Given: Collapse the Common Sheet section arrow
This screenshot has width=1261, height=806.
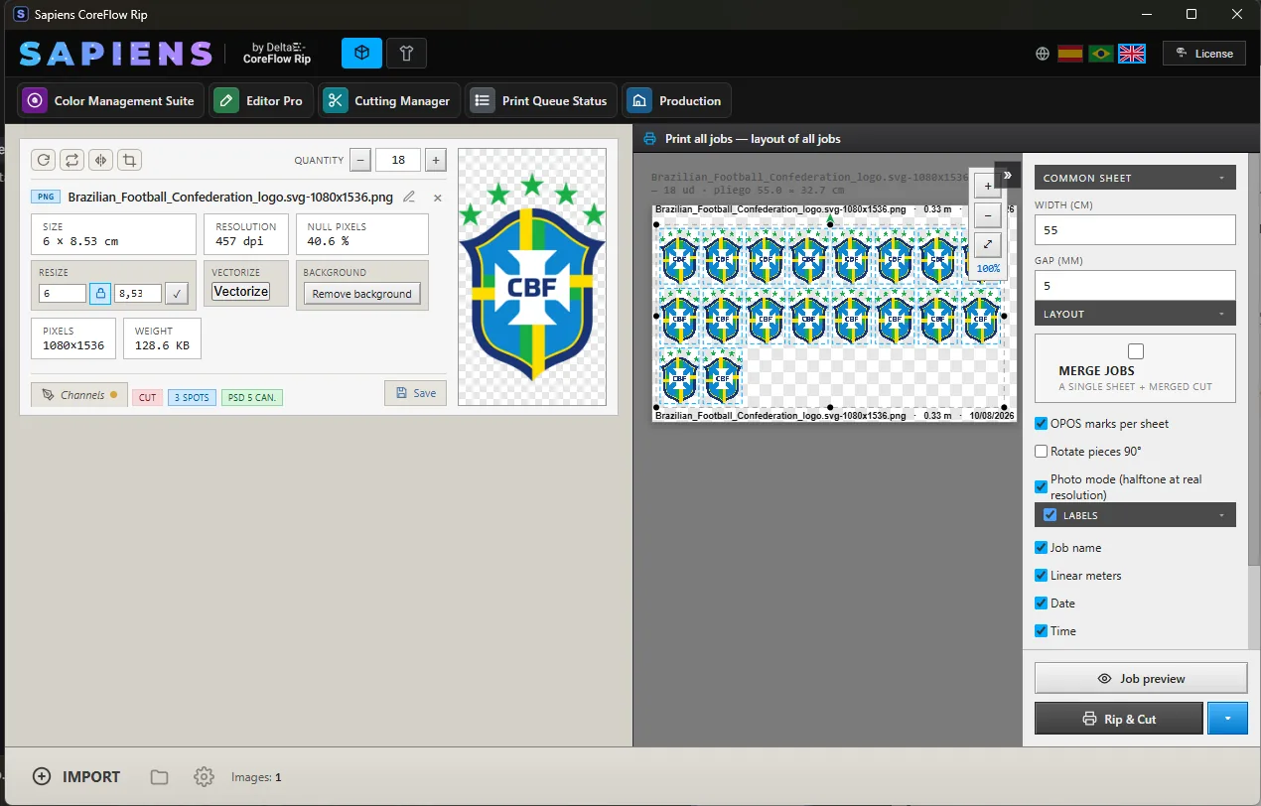Looking at the screenshot, I should click(1221, 179).
